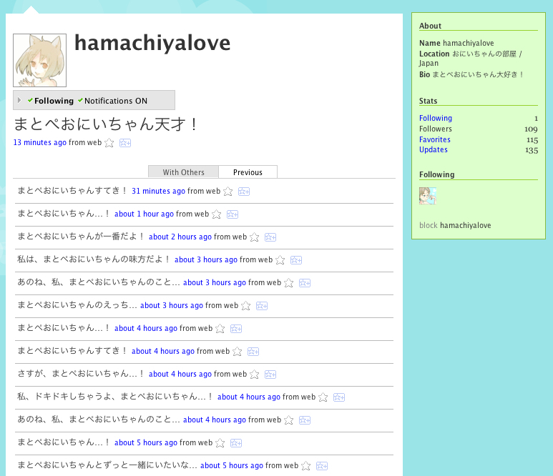Click the reply icon on the まとぺおにいちゃん…! about 5 hours ago tweet
Viewport: 553px width, 476px height.
[x=236, y=443]
